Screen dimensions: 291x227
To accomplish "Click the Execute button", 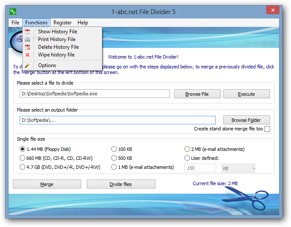I will click(x=246, y=94).
